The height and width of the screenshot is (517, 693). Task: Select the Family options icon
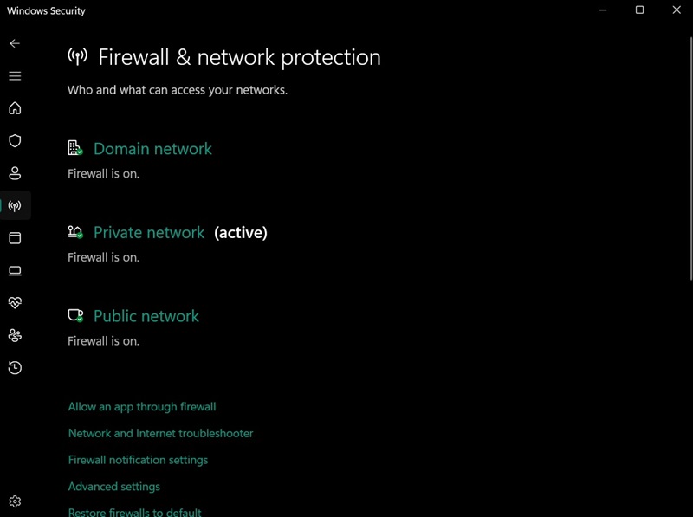[14, 335]
